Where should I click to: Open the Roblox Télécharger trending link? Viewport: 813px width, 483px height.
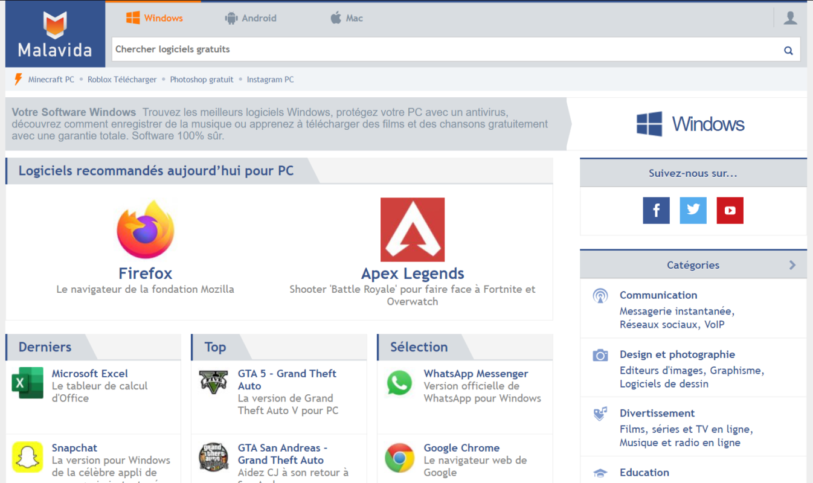[x=122, y=80]
